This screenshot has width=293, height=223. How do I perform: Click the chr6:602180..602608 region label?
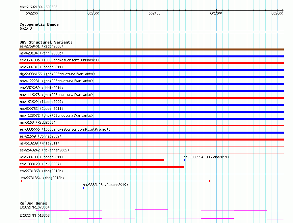click(39, 7)
